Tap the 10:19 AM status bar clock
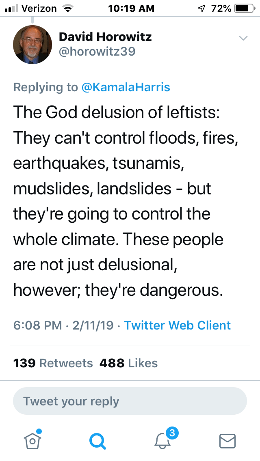This screenshot has height=461, width=260. click(131, 8)
